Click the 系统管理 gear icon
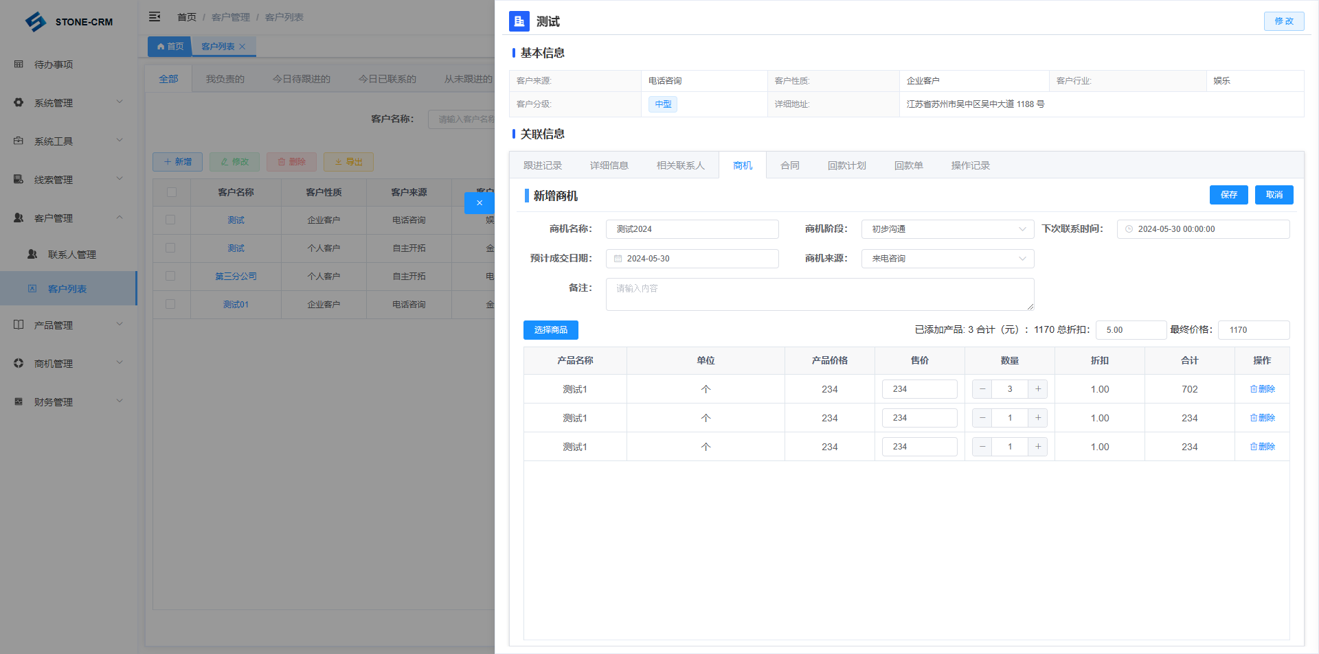This screenshot has width=1319, height=654. 19,103
